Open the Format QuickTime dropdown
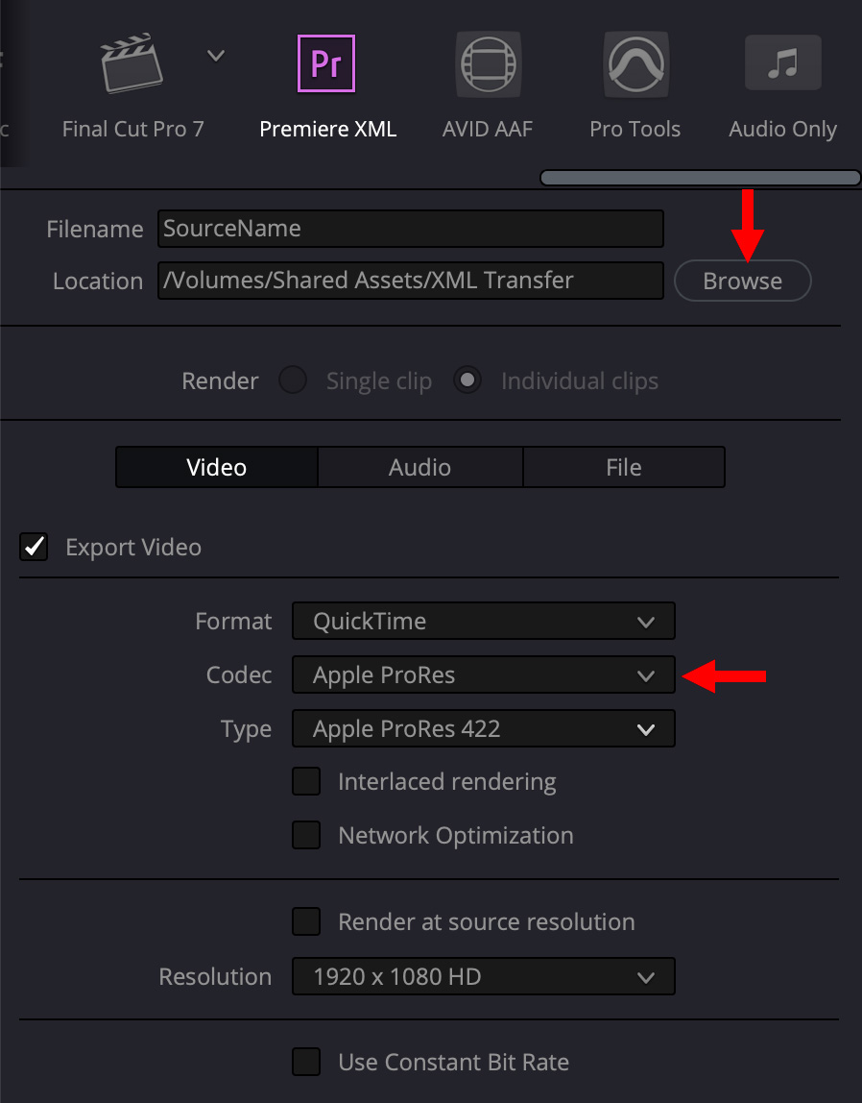This screenshot has width=862, height=1103. (x=484, y=621)
